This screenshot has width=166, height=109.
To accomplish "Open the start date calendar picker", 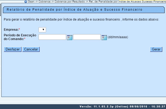I will click(70, 37).
